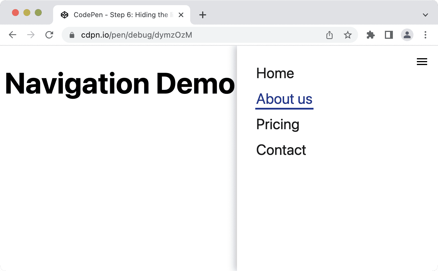Select the Home navigation item
Screen dimensions: 438x271
coord(275,73)
